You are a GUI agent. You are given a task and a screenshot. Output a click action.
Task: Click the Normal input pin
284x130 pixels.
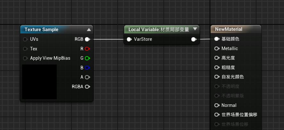tap(217, 105)
